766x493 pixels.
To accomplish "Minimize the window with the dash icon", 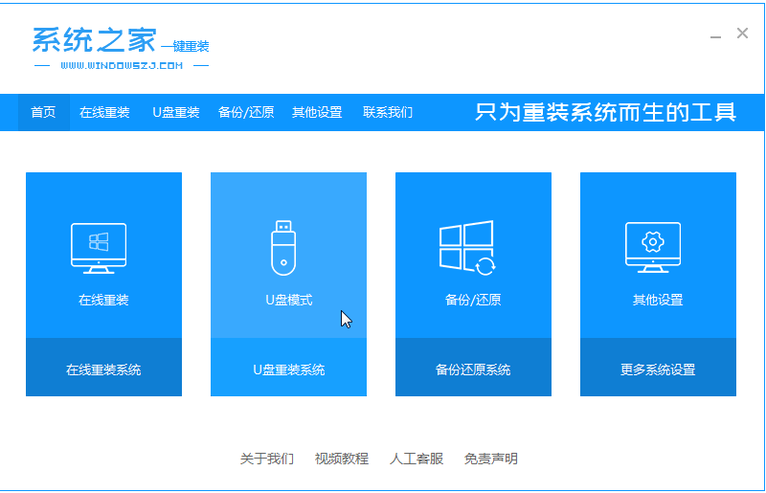I will coord(716,35).
